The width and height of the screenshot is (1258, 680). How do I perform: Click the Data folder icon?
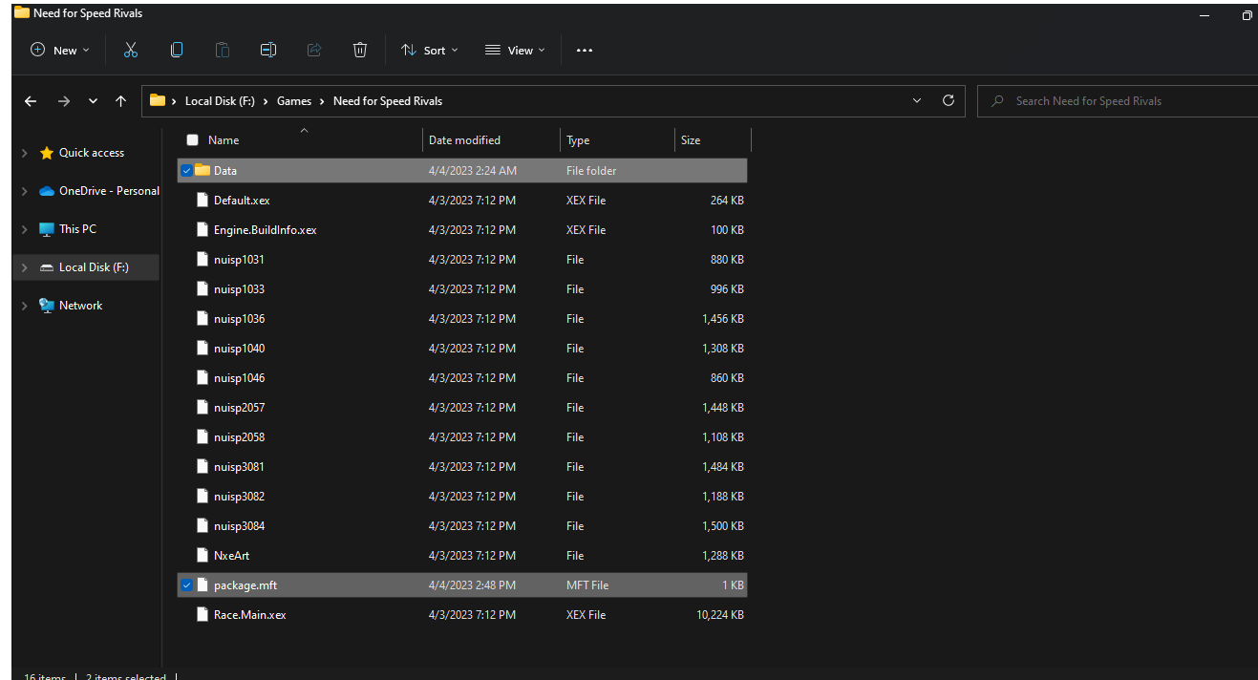[x=202, y=170]
